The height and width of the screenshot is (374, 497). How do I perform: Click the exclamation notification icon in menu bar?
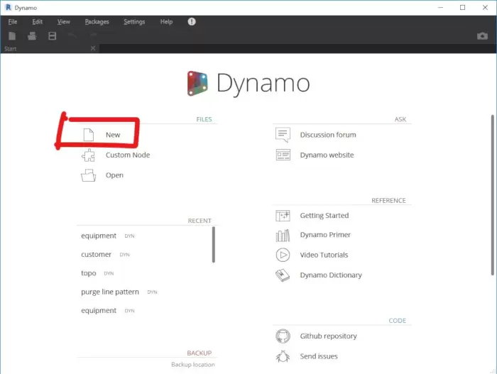click(x=192, y=22)
